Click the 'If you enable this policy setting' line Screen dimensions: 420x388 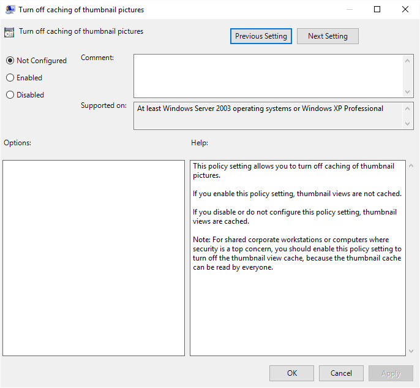click(x=297, y=194)
